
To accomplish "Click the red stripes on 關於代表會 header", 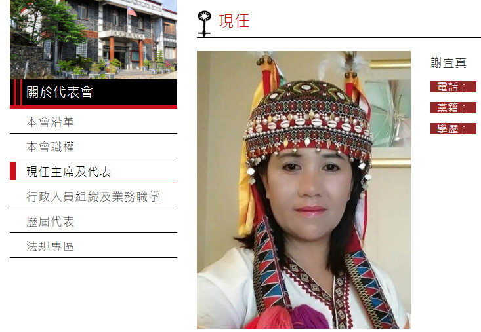I will [18, 92].
